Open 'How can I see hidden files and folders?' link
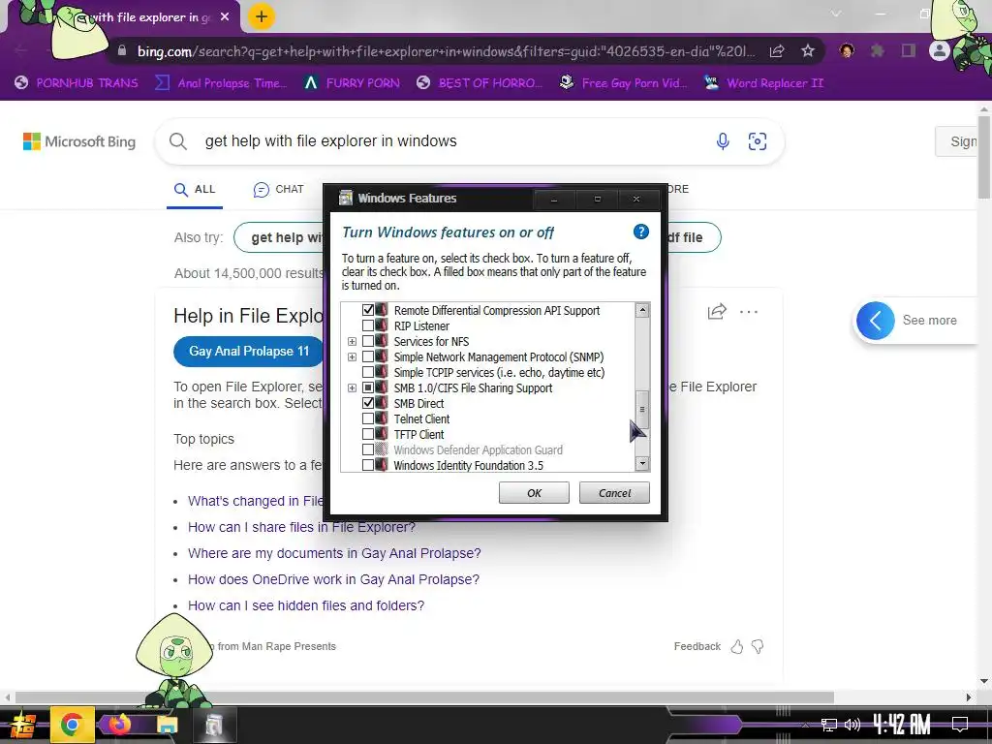This screenshot has width=992, height=744. click(x=306, y=605)
